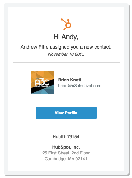Click the November 18 2015 date
The image size is (132, 178).
[x=66, y=54]
